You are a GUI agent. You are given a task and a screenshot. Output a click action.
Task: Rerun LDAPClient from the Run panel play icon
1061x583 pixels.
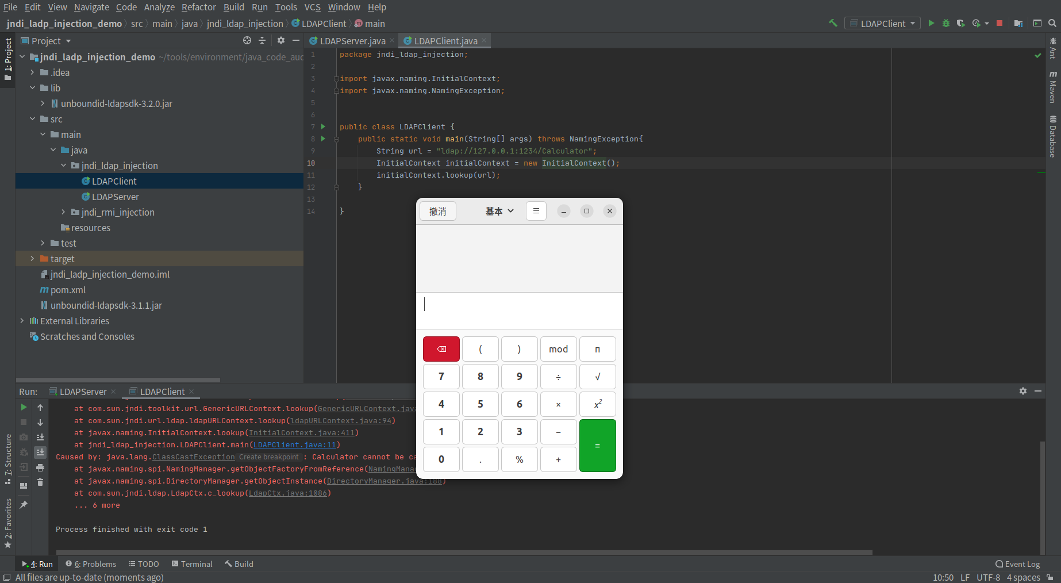(24, 407)
